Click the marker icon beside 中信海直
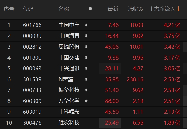This screenshot has width=187, height=129. 86,36
